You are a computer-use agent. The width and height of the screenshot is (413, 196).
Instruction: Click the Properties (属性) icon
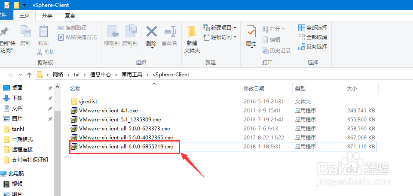coord(251,32)
